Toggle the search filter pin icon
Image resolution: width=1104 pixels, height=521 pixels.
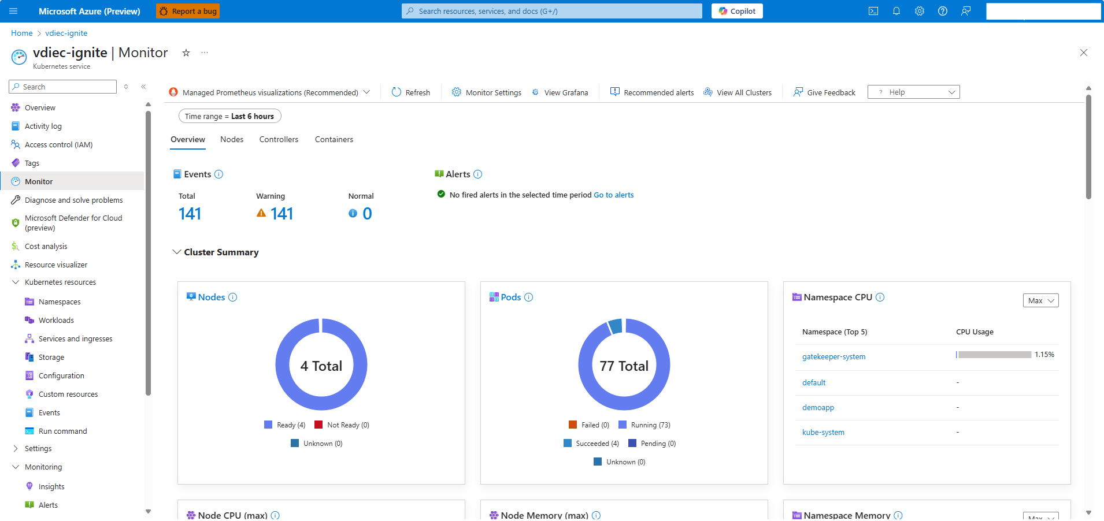[x=126, y=87]
